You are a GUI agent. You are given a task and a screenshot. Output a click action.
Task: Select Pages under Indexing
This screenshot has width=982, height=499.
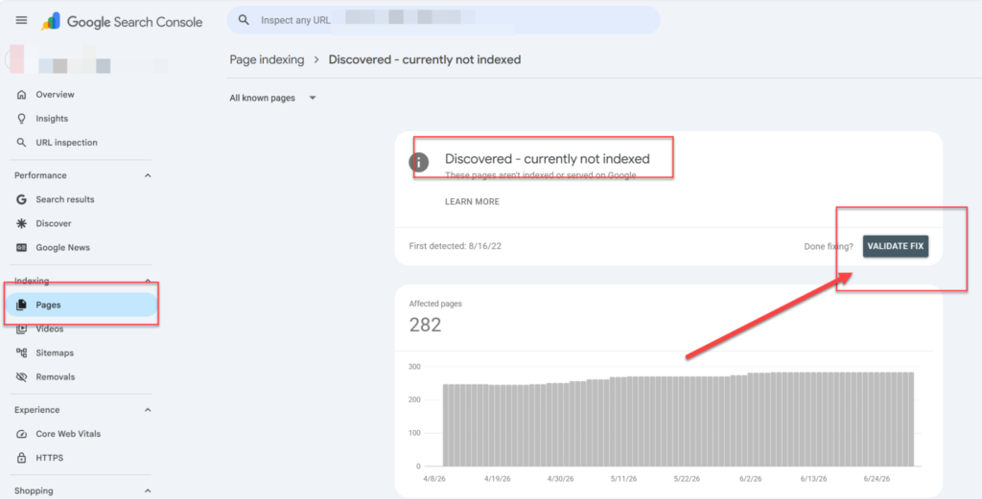click(x=81, y=306)
